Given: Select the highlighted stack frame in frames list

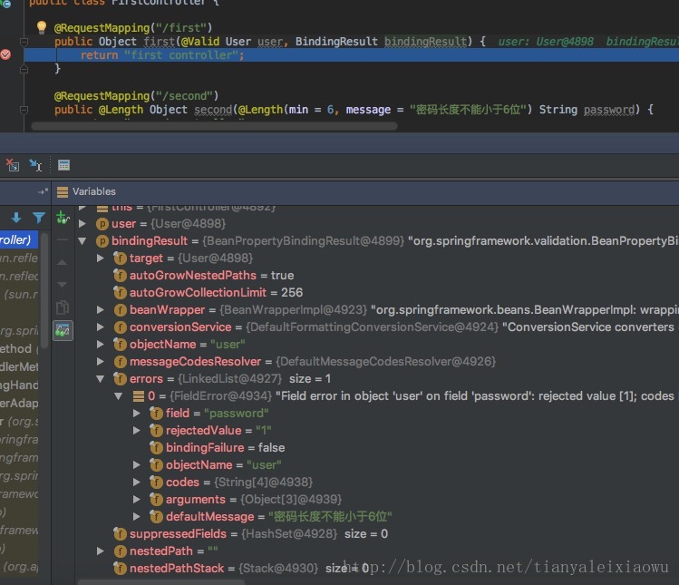Looking at the screenshot, I should [19, 239].
